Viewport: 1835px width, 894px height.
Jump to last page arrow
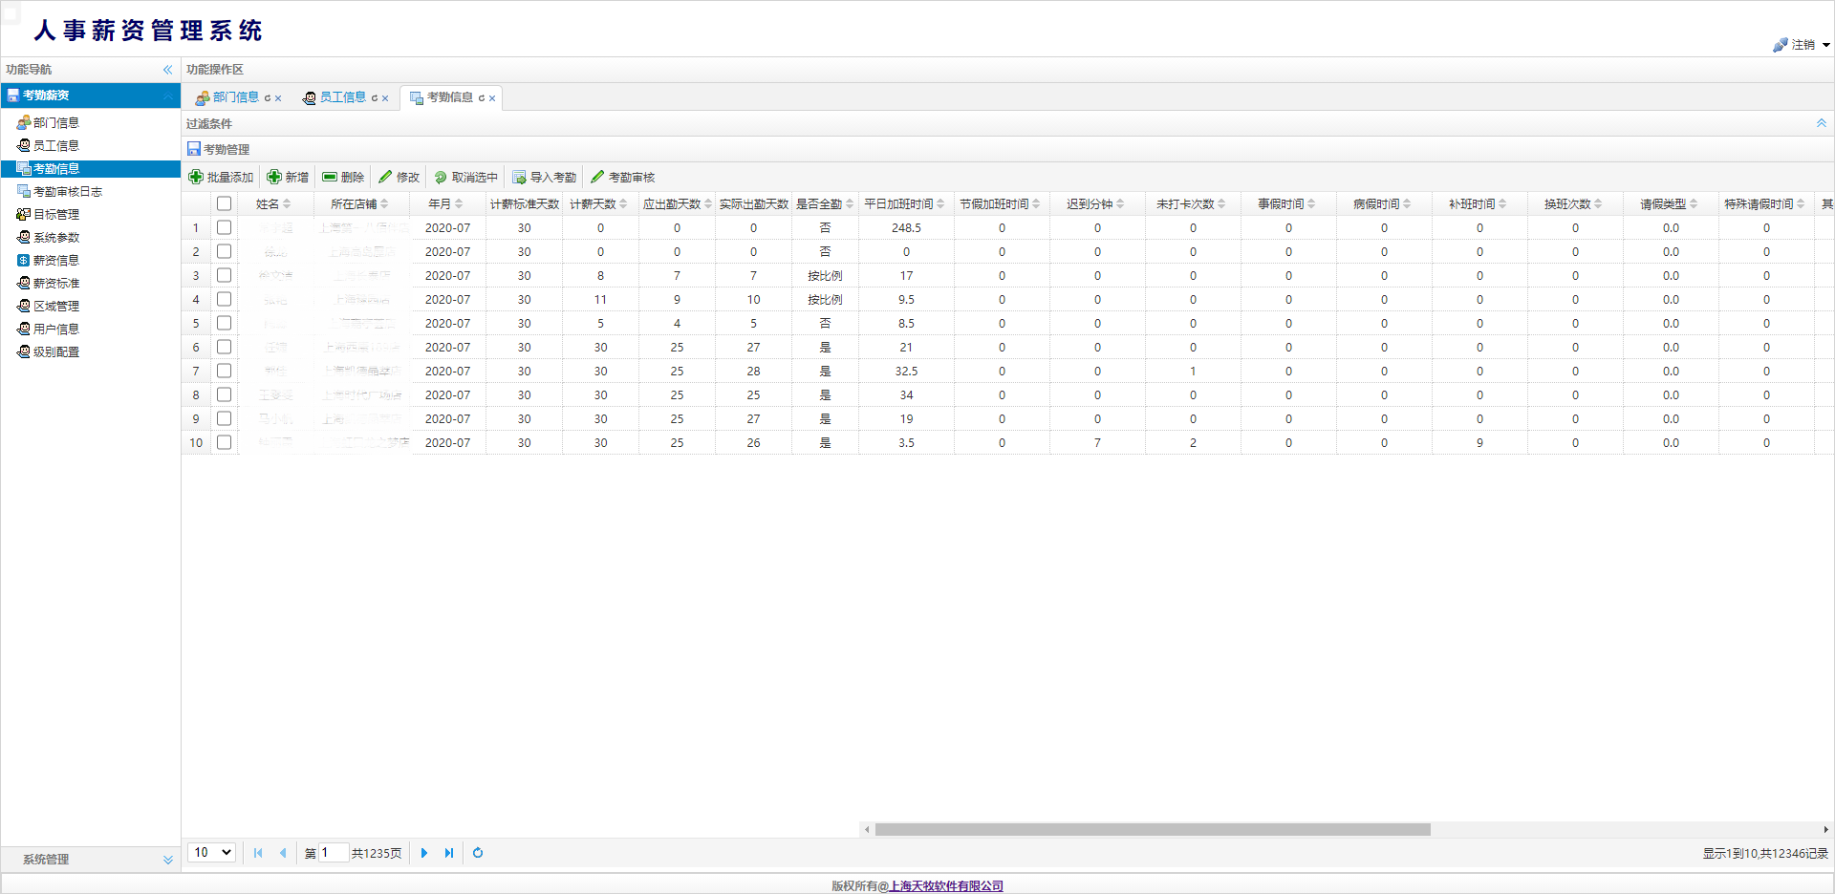[449, 853]
